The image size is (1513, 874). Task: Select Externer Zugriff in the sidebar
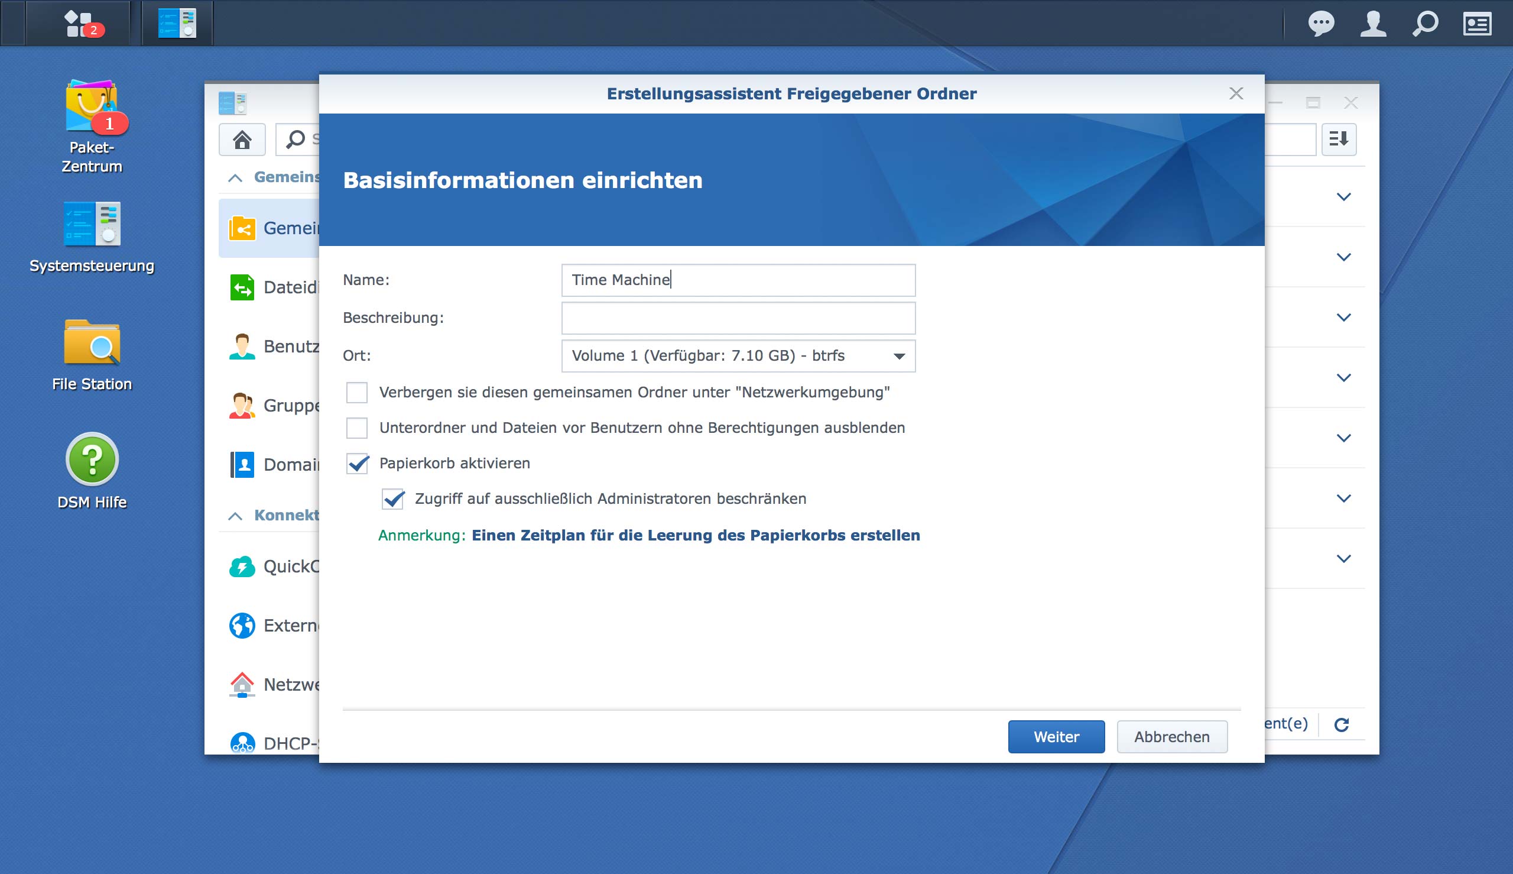click(x=269, y=626)
